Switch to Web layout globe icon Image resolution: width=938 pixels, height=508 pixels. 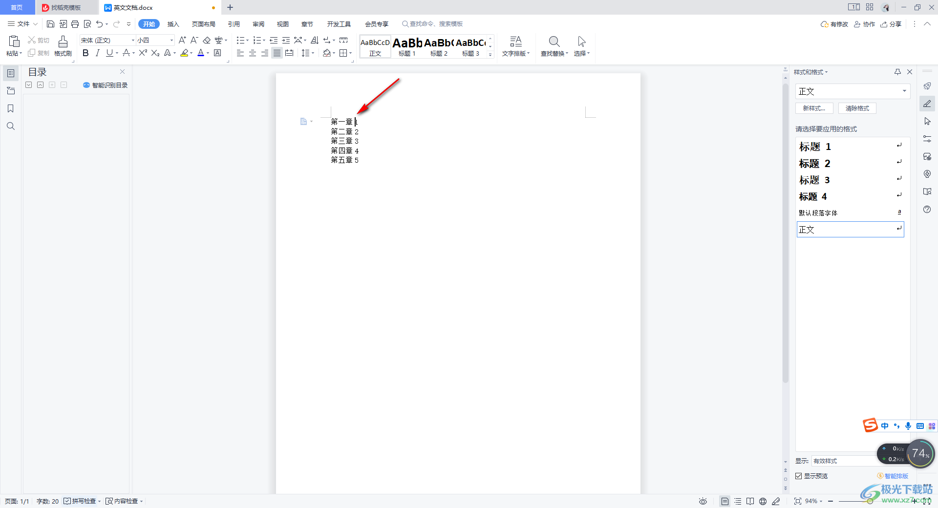pyautogui.click(x=763, y=501)
